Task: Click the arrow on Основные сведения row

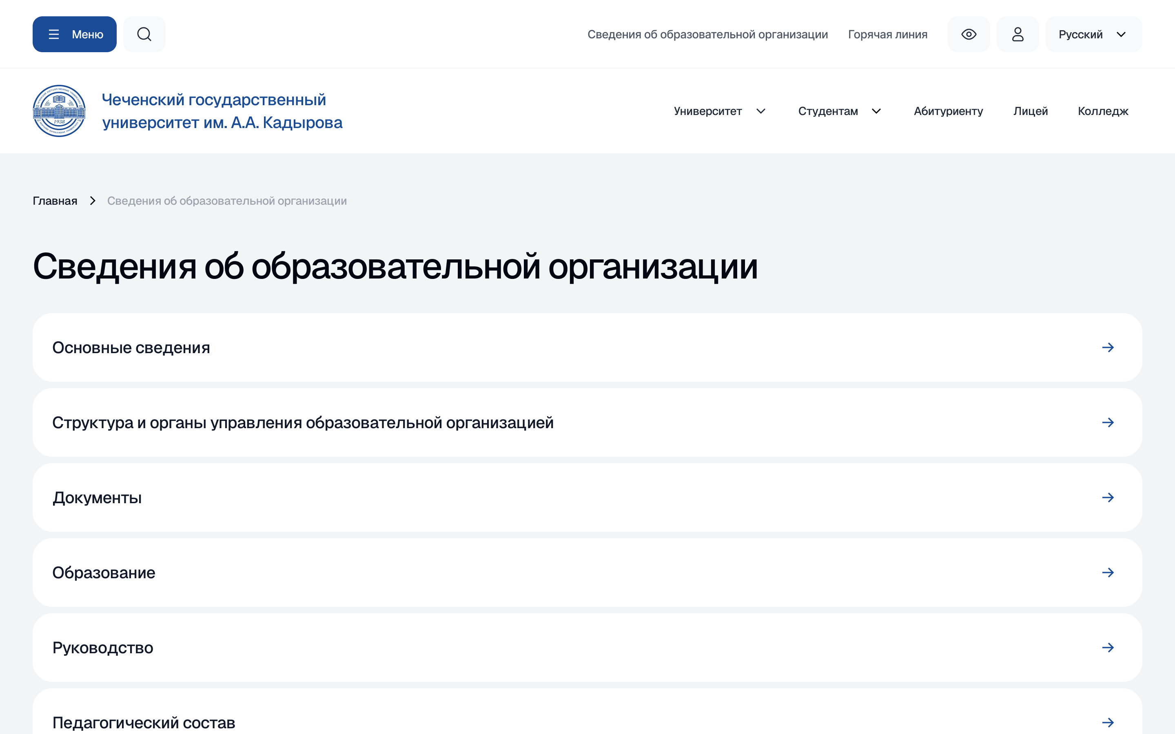Action: pyautogui.click(x=1108, y=347)
